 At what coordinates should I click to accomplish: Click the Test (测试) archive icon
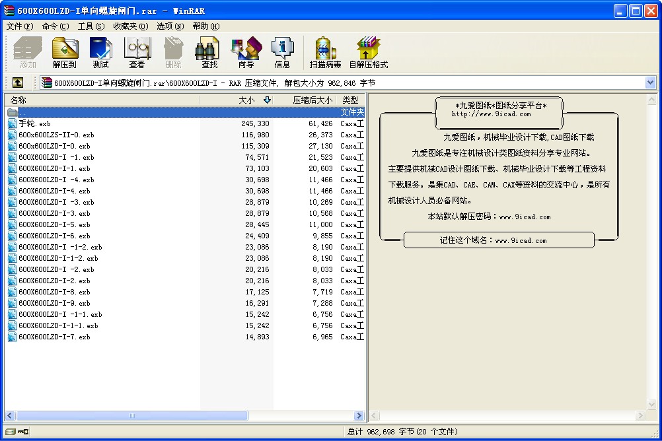coord(100,53)
